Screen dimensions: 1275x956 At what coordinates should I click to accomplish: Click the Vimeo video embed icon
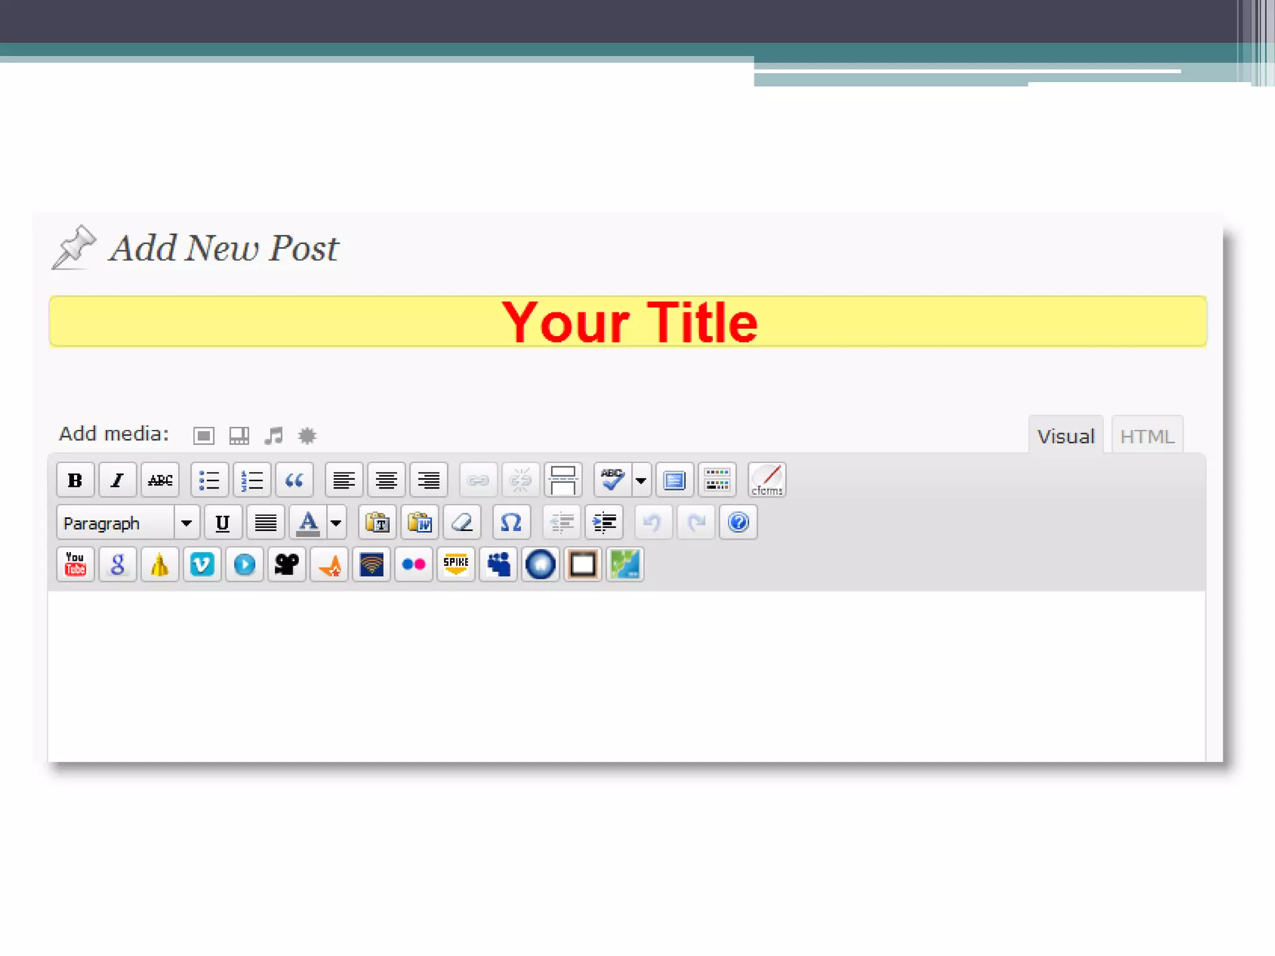[202, 565]
